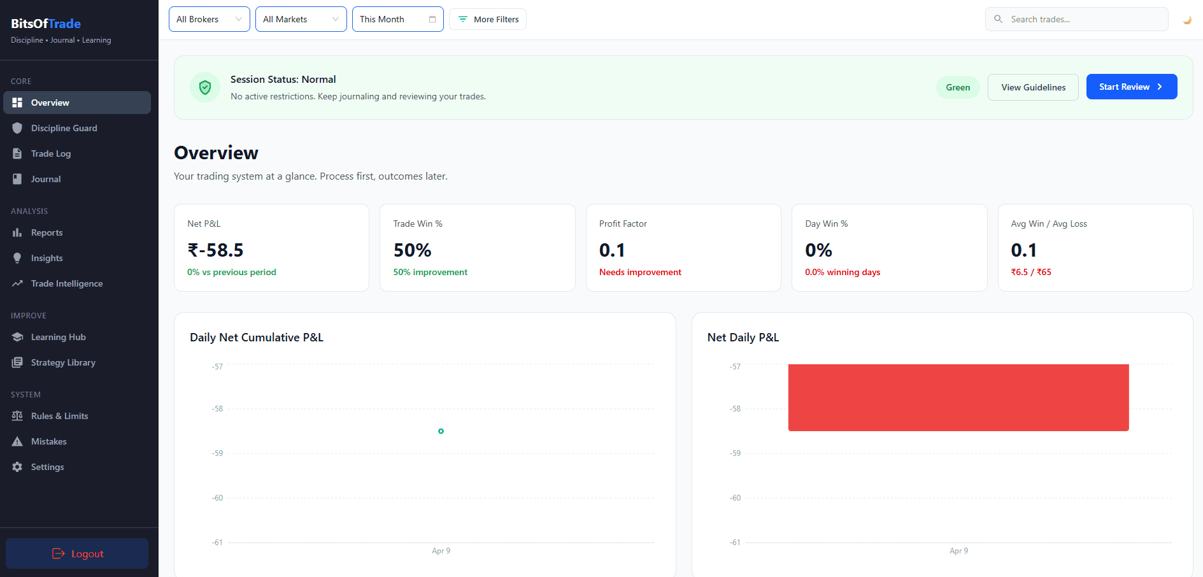
Task: Click the 'Net Daily P&L' chart title
Action: tap(743, 338)
